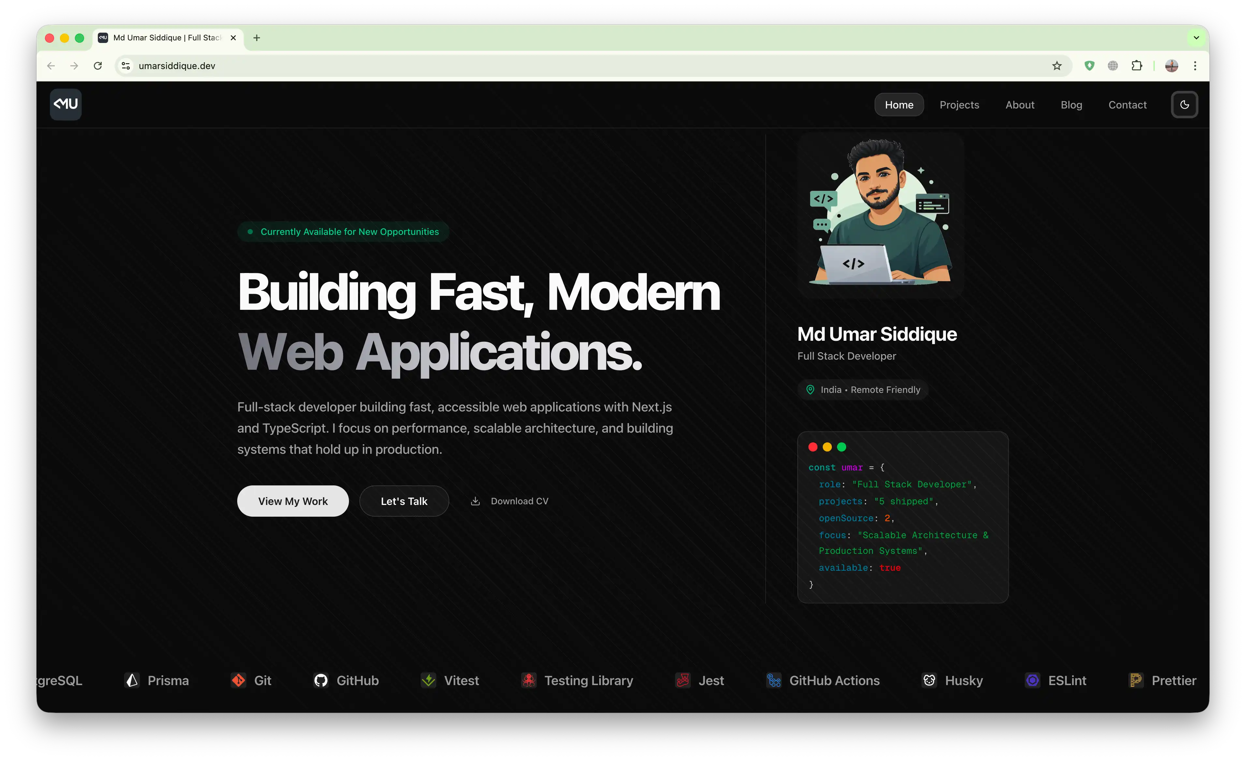Toggle dark/light theme with the moon icon
The image size is (1246, 761).
point(1185,104)
